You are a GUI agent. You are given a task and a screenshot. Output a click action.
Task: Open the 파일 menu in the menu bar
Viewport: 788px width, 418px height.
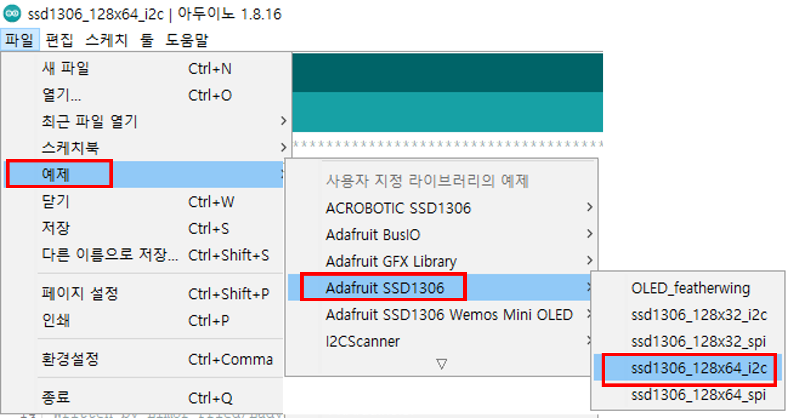coord(19,40)
